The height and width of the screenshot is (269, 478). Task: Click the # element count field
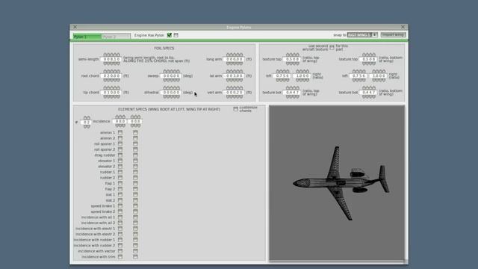tap(87, 122)
